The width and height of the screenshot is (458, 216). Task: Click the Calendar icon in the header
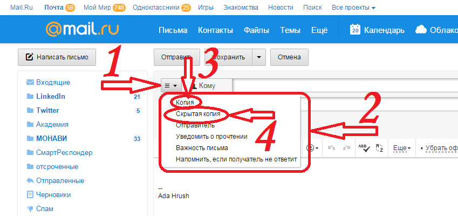(355, 30)
